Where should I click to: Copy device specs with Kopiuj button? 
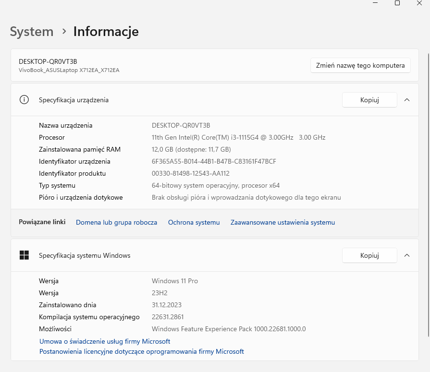[x=369, y=100]
